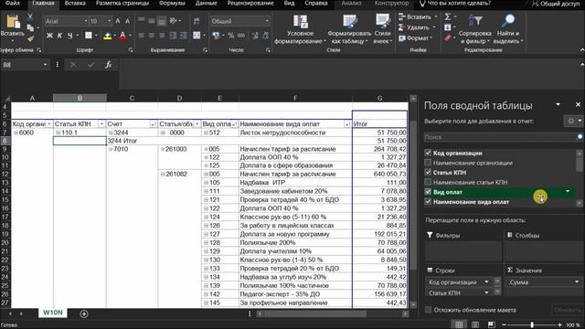Click the percent style icon
The width and height of the screenshot is (585, 329).
pyautogui.click(x=231, y=36)
